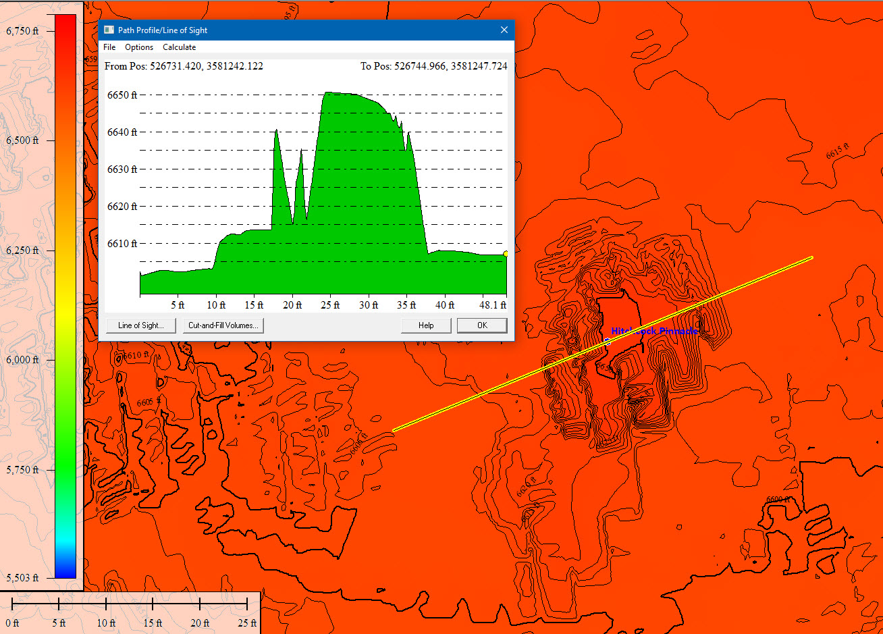Open the Calculate menu

tap(179, 47)
